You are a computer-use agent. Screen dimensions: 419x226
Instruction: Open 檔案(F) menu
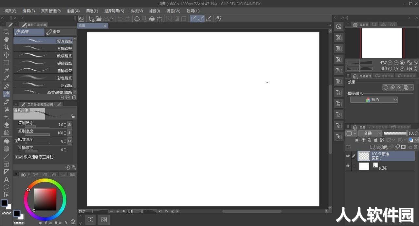point(10,11)
